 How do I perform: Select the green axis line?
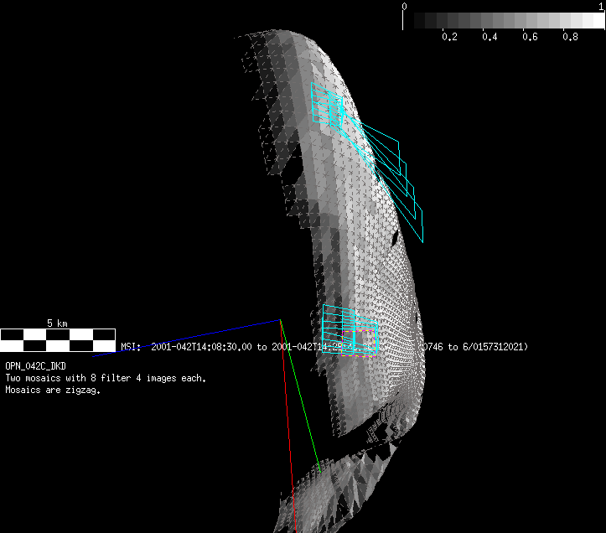pyautogui.click(x=301, y=394)
